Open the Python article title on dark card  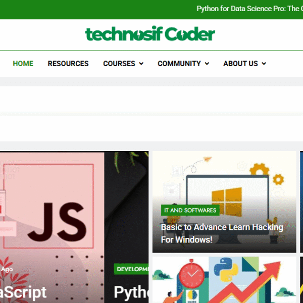click(x=131, y=292)
